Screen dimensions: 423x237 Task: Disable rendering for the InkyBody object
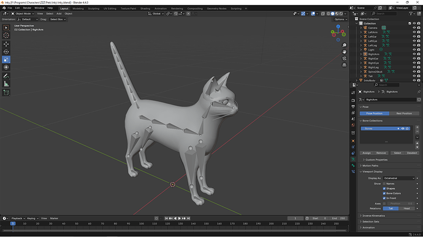tap(419, 81)
